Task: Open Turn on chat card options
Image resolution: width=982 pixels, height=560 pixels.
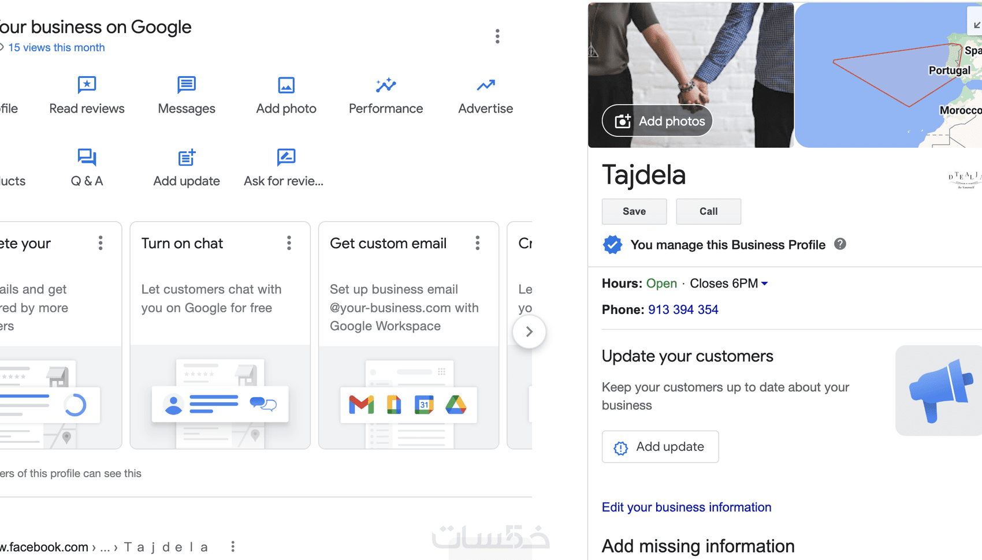Action: [x=289, y=243]
